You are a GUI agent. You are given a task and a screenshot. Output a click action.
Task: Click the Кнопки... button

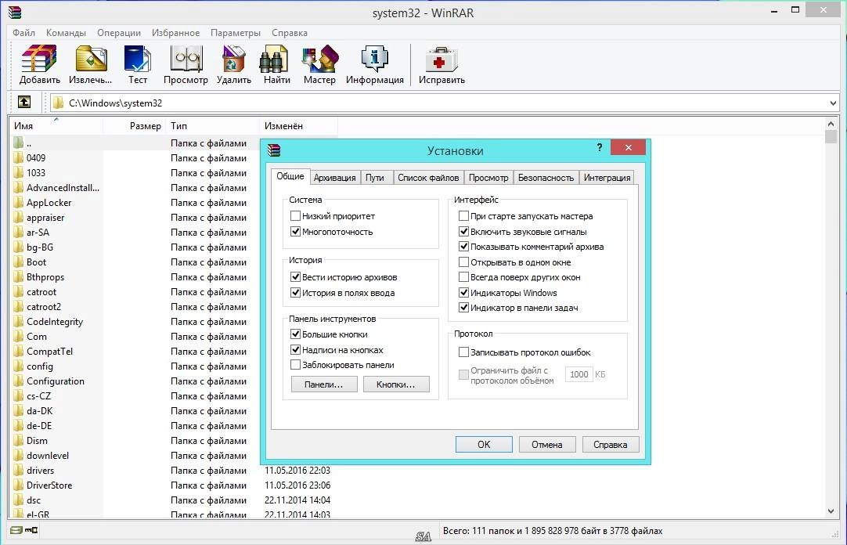point(396,384)
